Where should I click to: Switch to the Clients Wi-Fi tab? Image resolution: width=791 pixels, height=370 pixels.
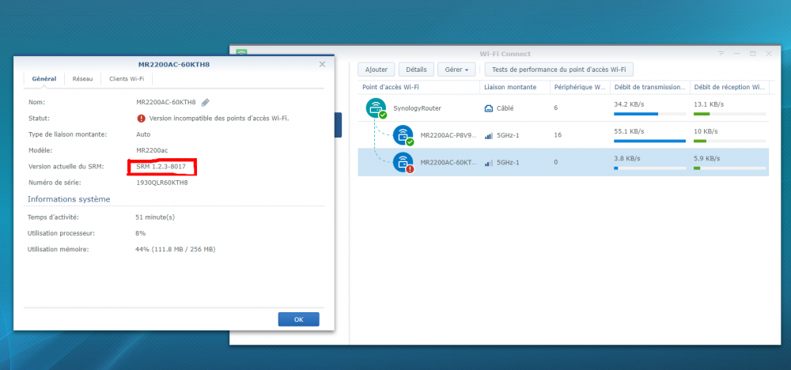coord(127,79)
